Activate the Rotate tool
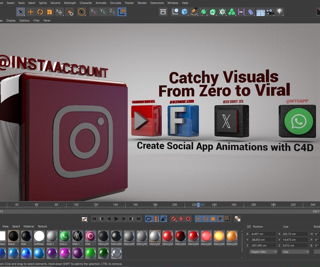The width and height of the screenshot is (320, 267). coord(40,12)
